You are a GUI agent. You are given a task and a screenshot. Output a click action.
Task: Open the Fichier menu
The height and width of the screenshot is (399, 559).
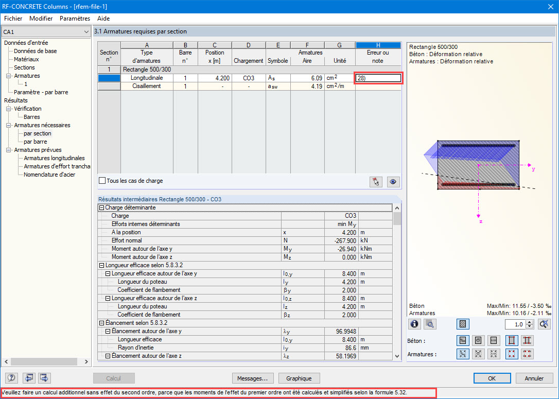[x=13, y=18]
